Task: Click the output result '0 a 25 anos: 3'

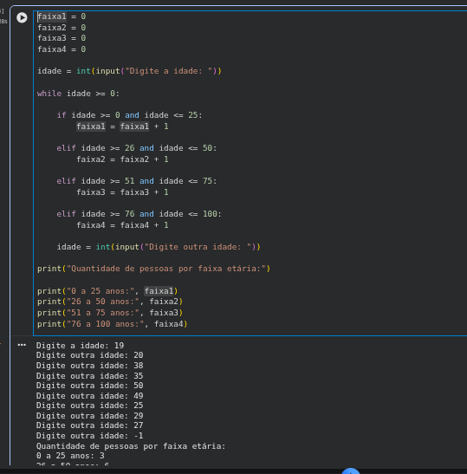Action: (x=70, y=456)
